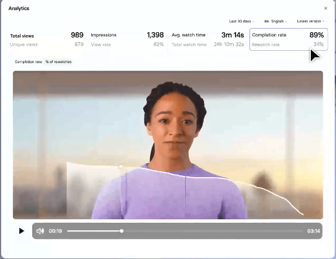Close the Analytics dialog
The width and height of the screenshot is (336, 259).
click(x=325, y=8)
